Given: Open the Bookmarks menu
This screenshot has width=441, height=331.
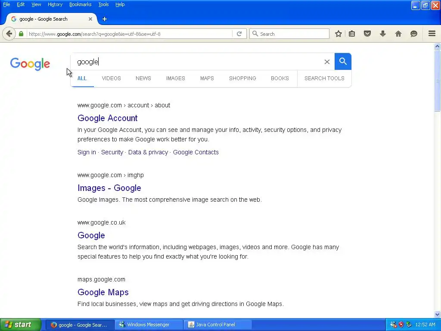Looking at the screenshot, I should [x=80, y=4].
